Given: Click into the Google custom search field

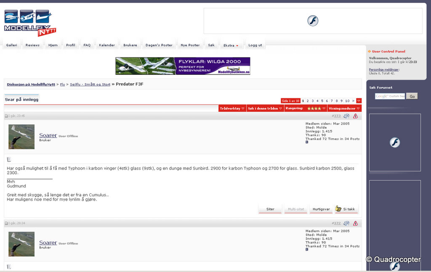Looking at the screenshot, I should (390, 96).
